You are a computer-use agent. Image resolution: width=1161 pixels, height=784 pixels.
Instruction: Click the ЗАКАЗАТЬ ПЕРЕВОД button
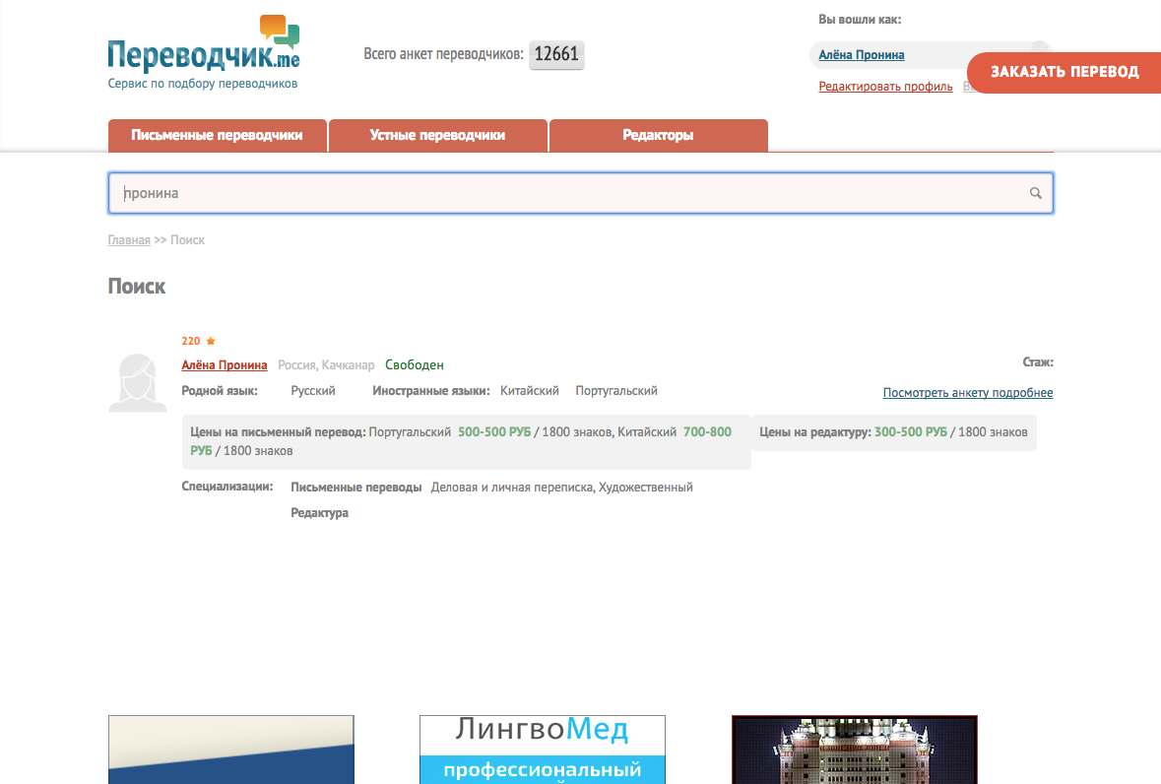pos(1064,72)
